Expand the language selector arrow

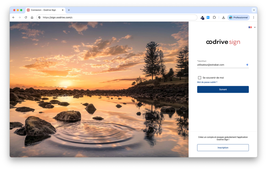tap(255, 27)
